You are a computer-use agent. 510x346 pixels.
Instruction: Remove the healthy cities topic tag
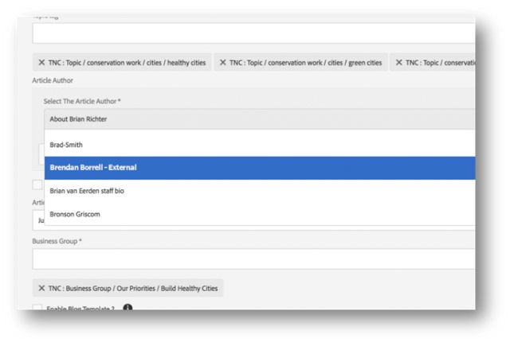tap(41, 63)
